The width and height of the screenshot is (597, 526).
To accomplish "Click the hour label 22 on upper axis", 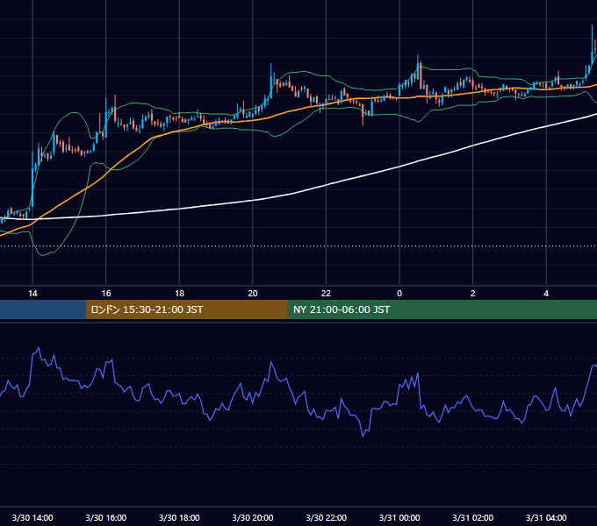I will [x=326, y=294].
